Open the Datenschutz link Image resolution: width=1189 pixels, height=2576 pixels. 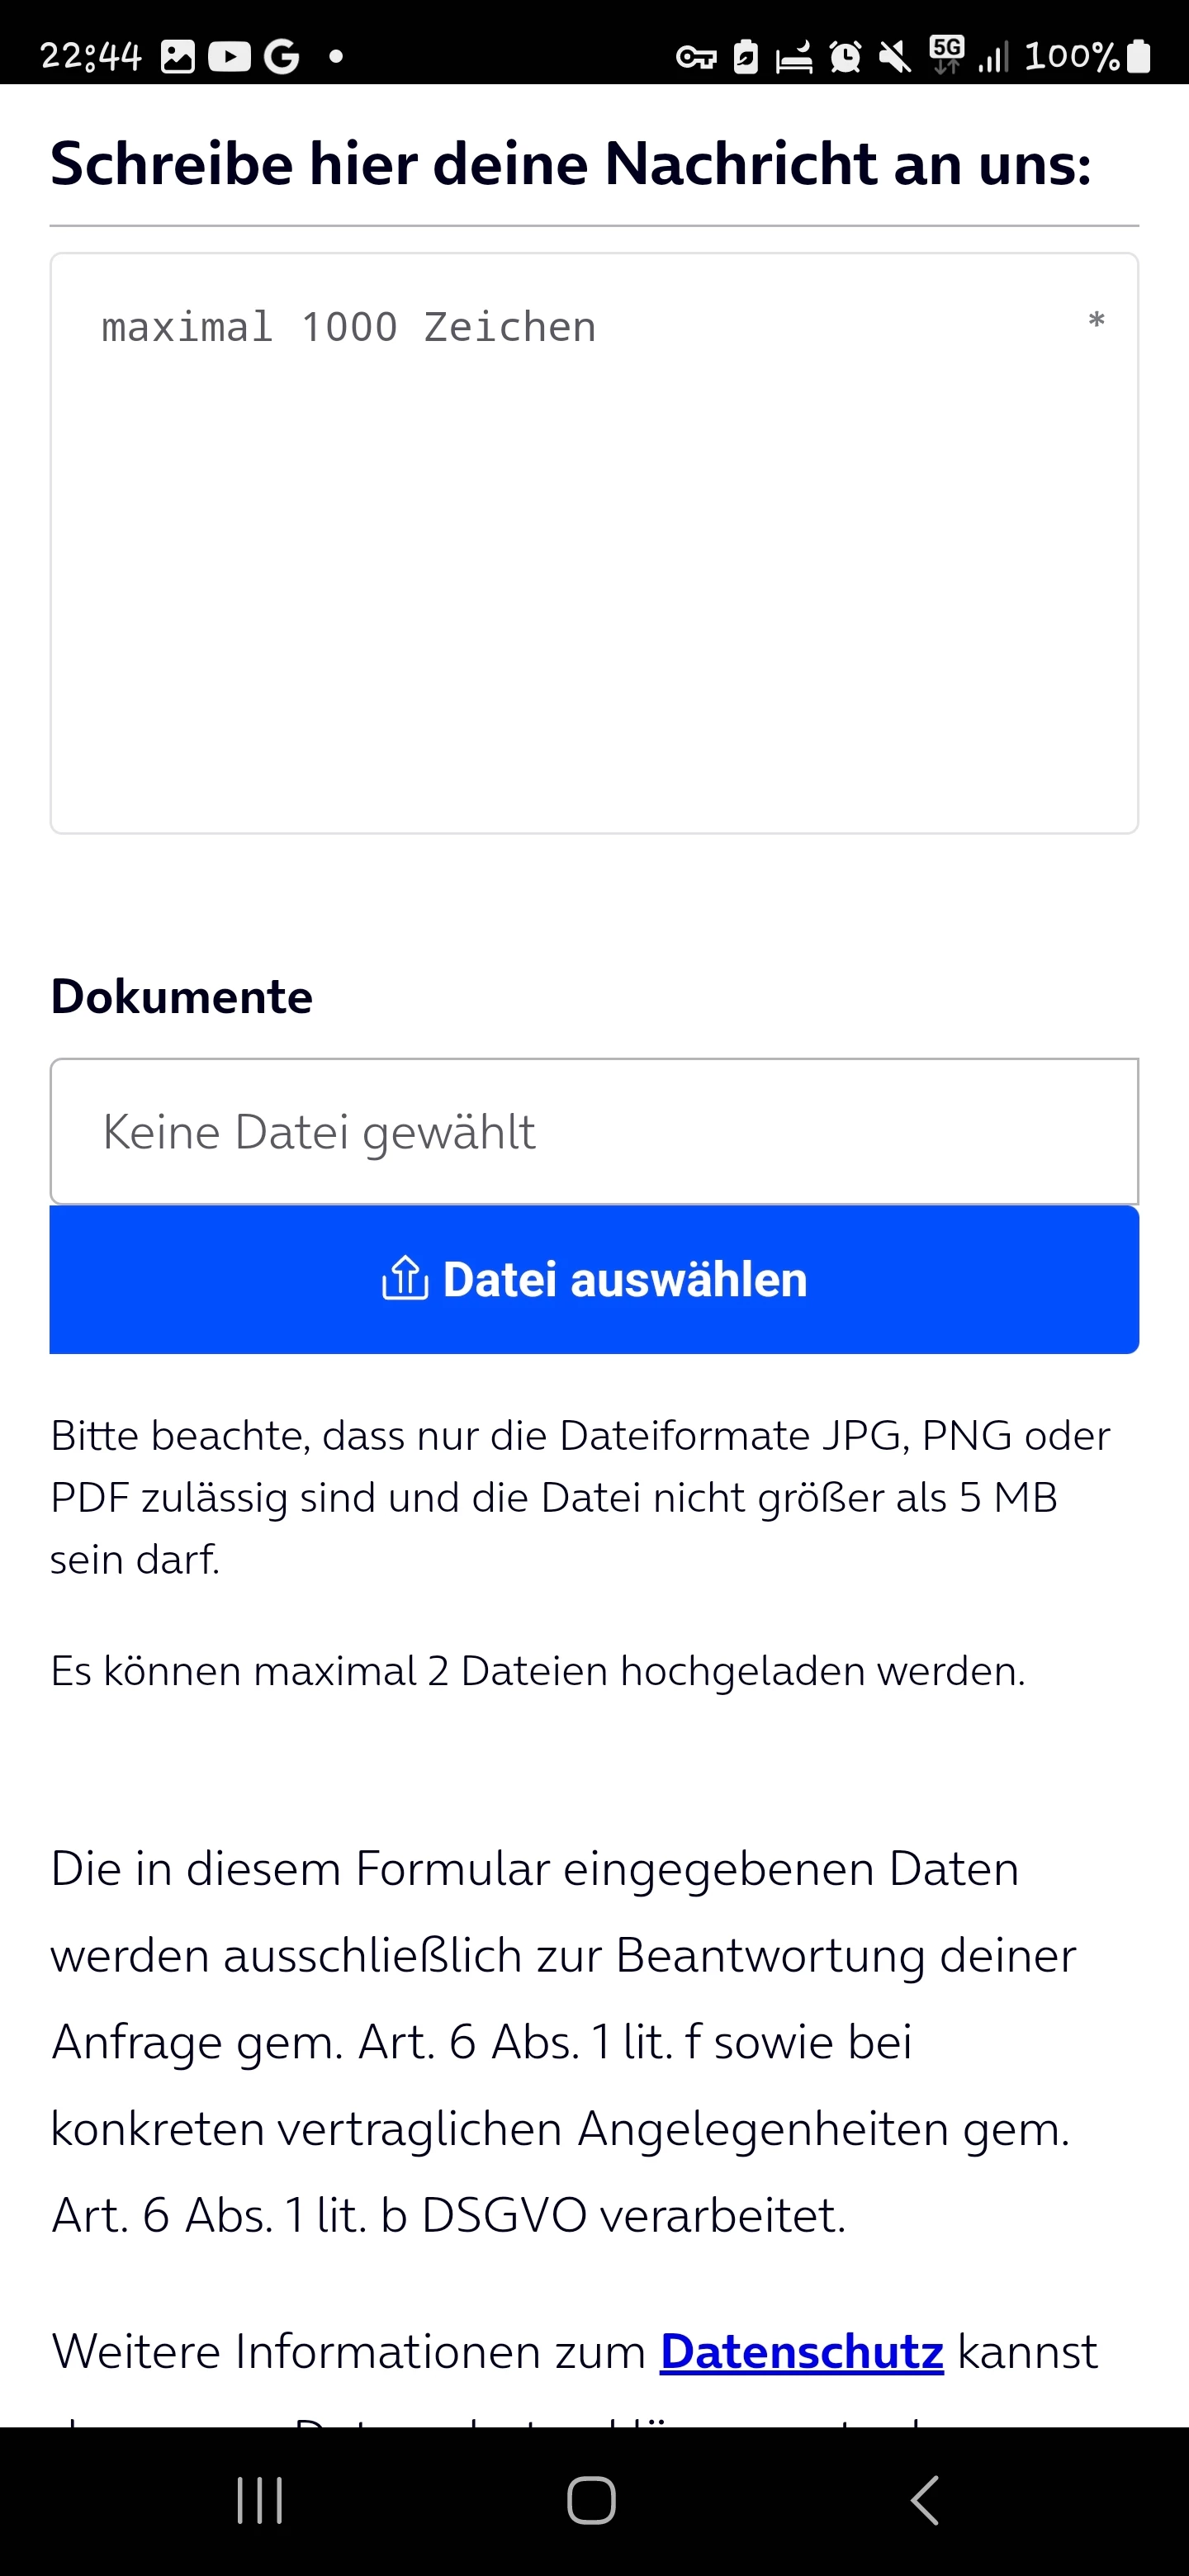(801, 2351)
